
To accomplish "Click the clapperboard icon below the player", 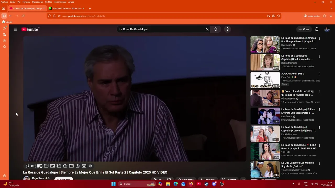I will [x=46, y=166].
